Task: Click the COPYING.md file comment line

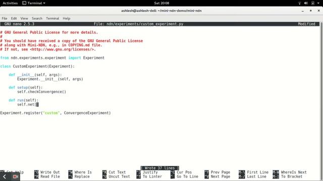Action: click(x=51, y=45)
